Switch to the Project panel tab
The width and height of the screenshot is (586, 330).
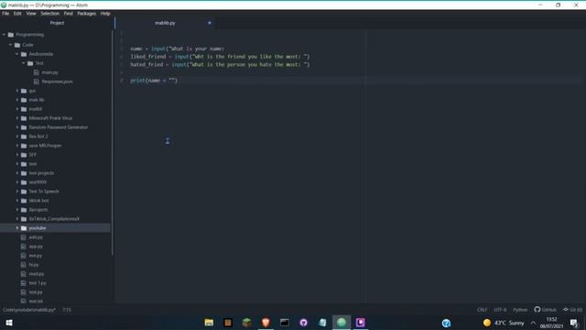coord(57,23)
